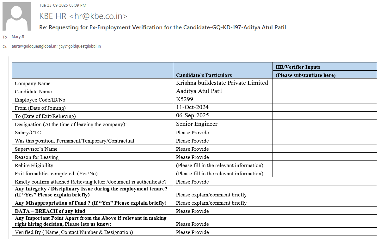Click the verifier input cell for Supervisor's Name
Image resolution: width=380 pixels, height=239 pixels.
coord(325,149)
